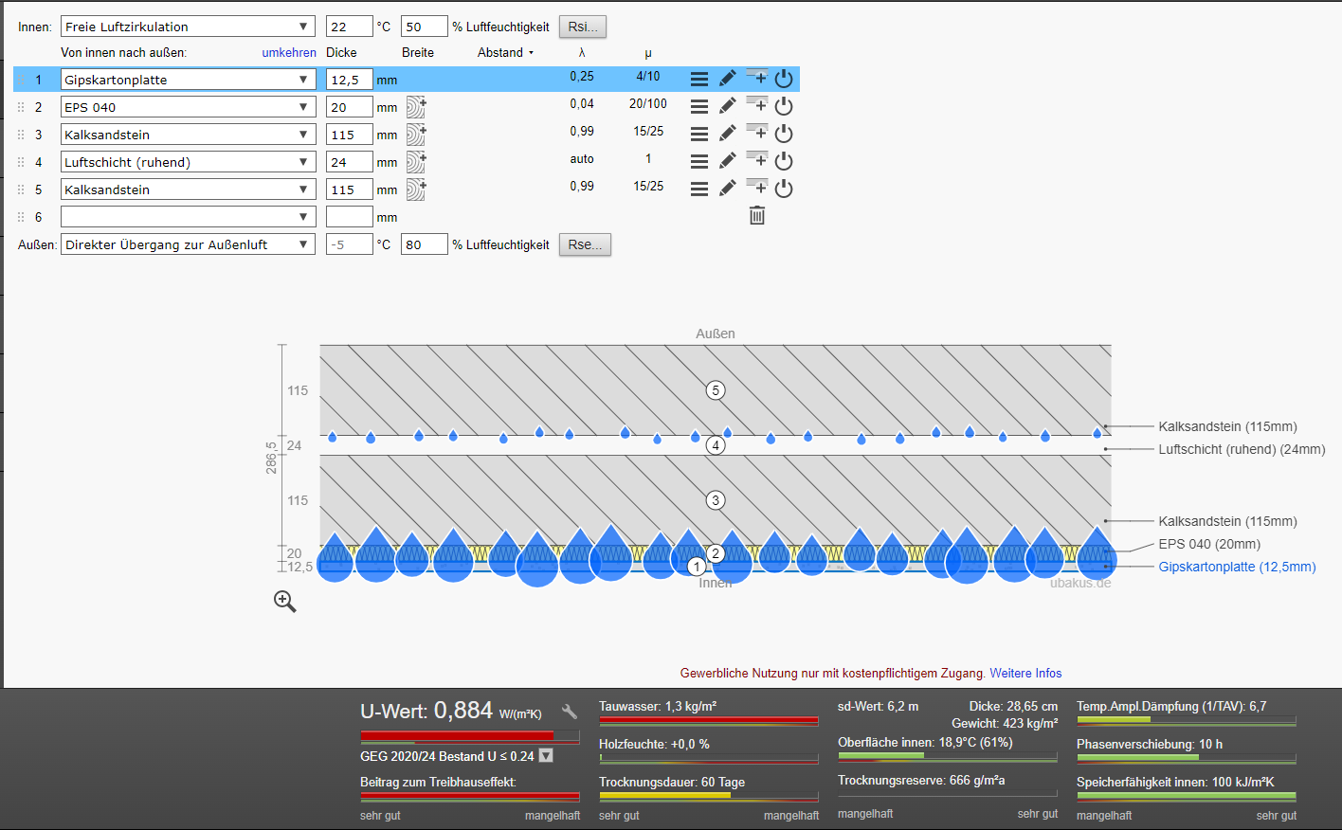
Task: Toggle power button for Luftschicht layer
Action: (784, 162)
